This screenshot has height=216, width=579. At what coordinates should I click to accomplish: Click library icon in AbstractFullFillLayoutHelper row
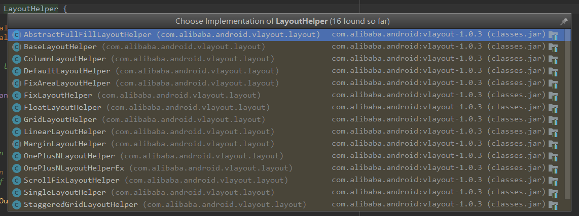553,35
